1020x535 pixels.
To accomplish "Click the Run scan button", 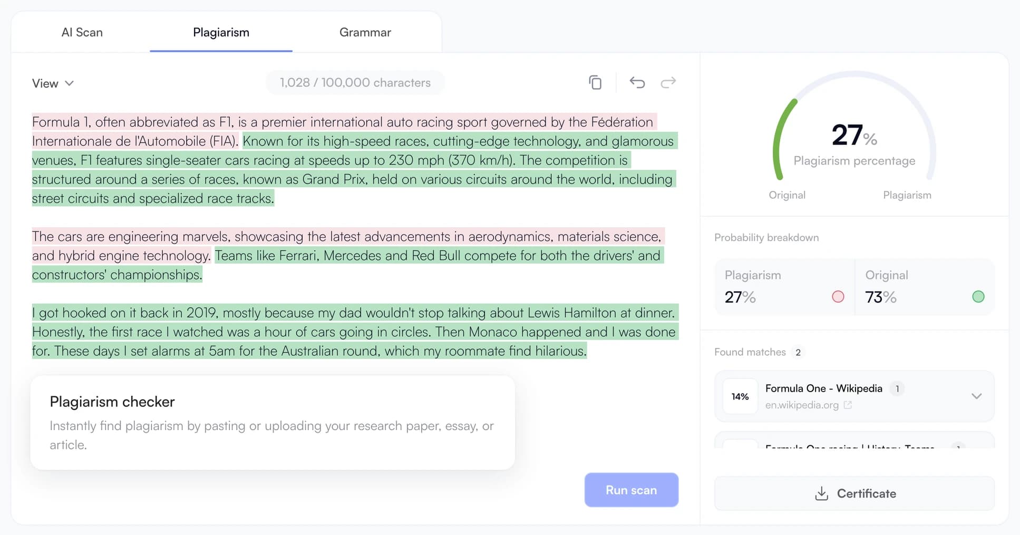I will pyautogui.click(x=631, y=490).
